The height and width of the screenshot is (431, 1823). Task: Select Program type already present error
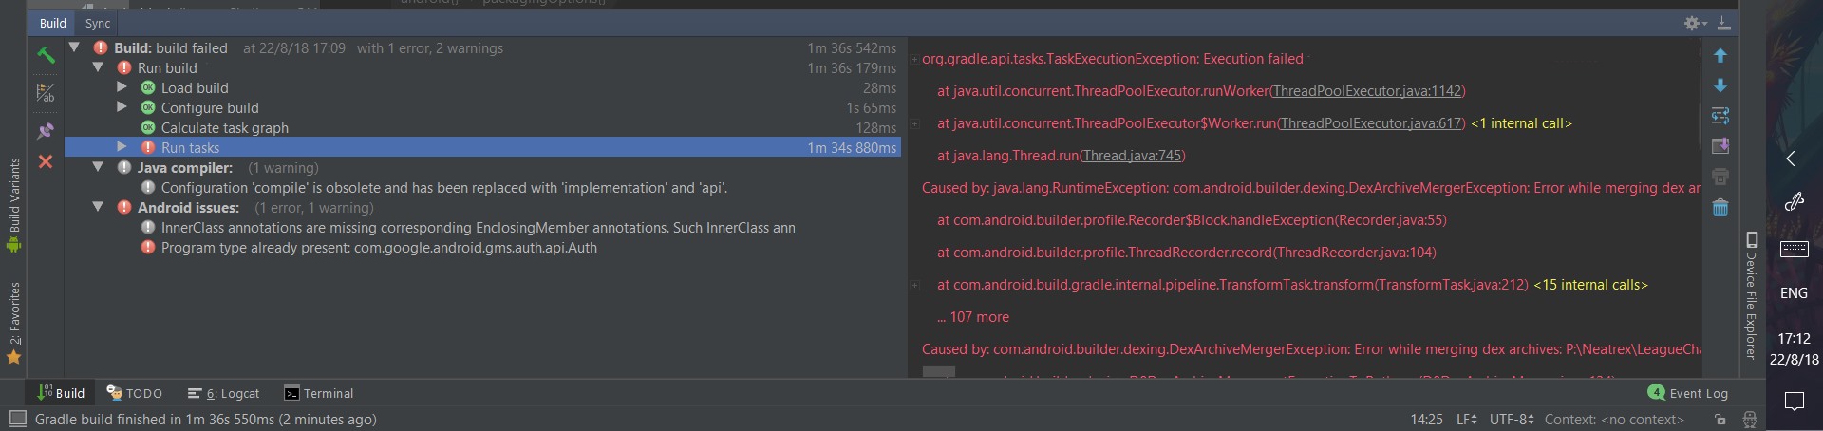pyautogui.click(x=379, y=248)
